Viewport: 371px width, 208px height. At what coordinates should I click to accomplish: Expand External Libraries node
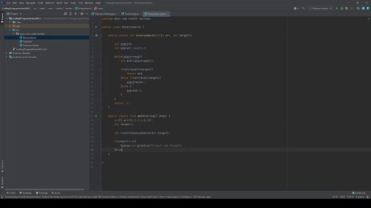click(x=6, y=53)
